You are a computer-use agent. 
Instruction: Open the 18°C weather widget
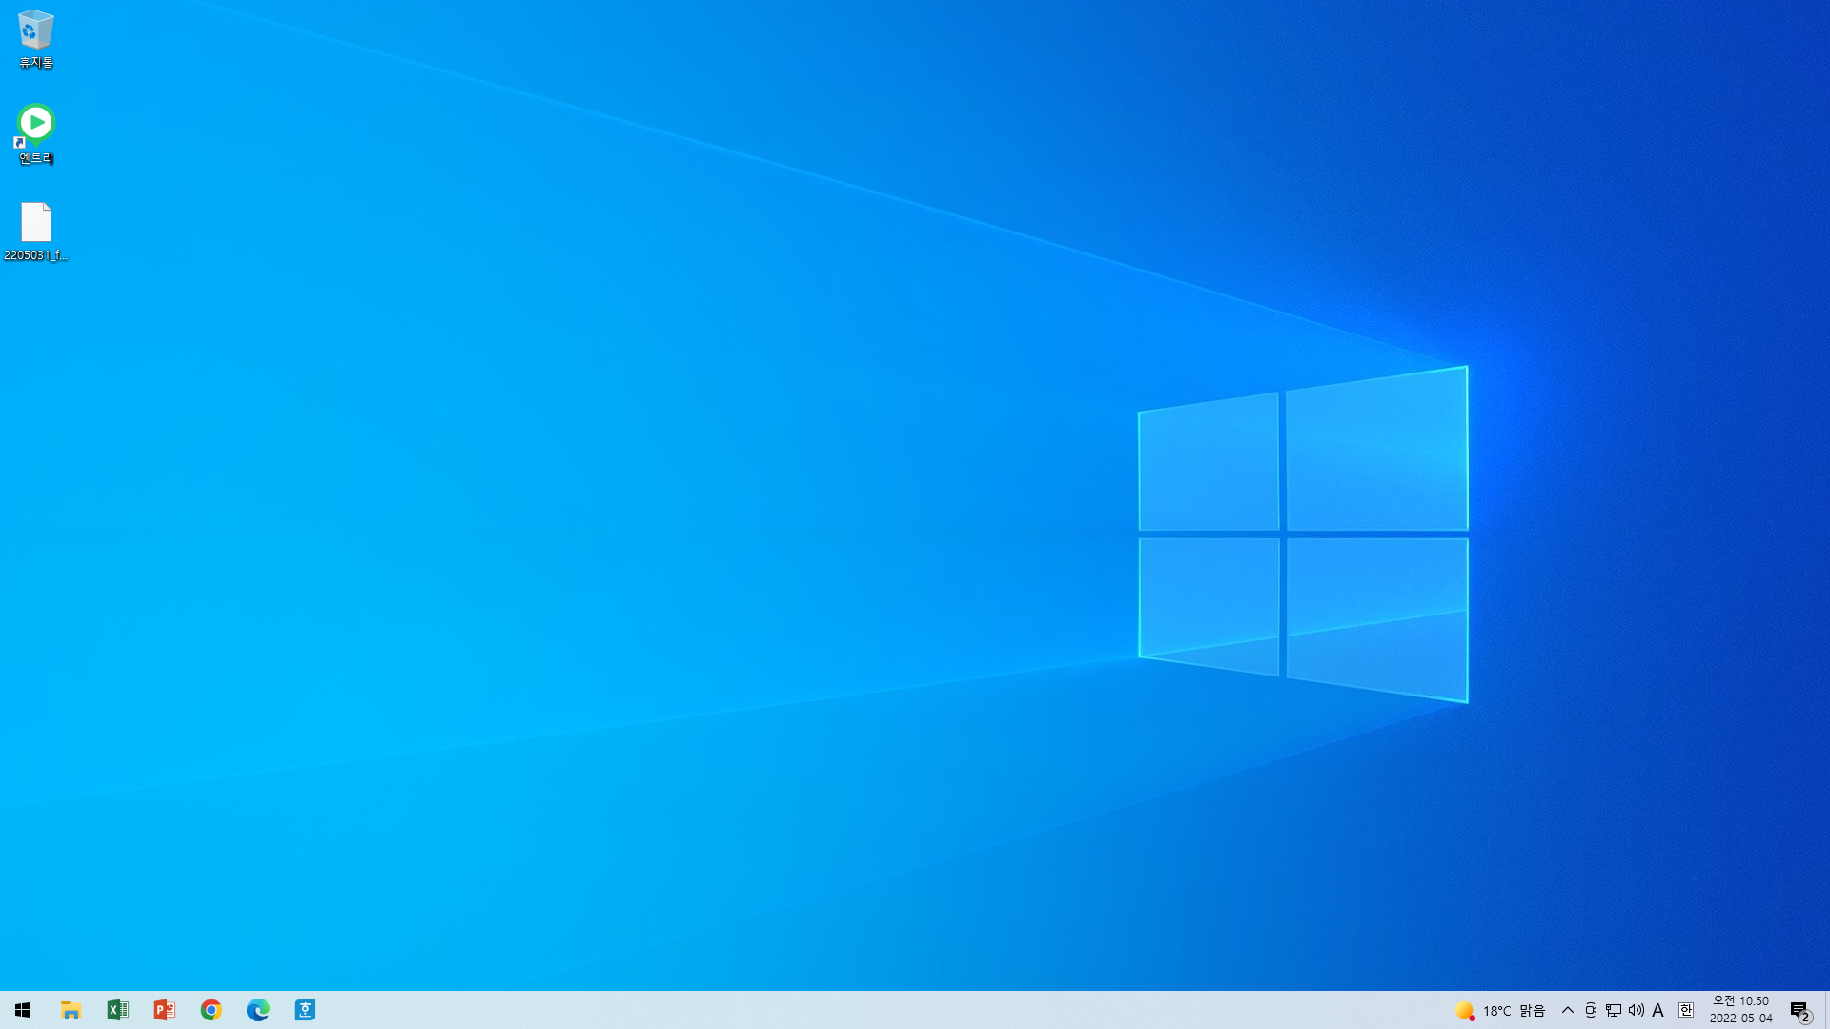pos(1500,1010)
